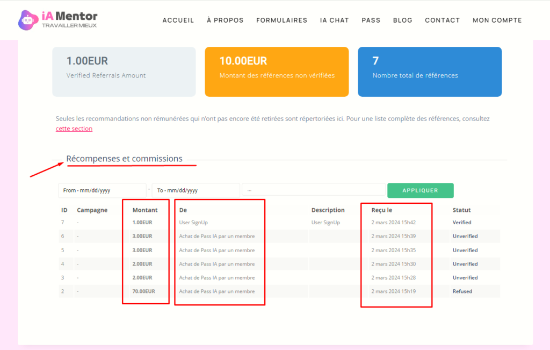Select date '2 mars 2024 15h19'
Screen dimensions: 550x350
coord(394,291)
